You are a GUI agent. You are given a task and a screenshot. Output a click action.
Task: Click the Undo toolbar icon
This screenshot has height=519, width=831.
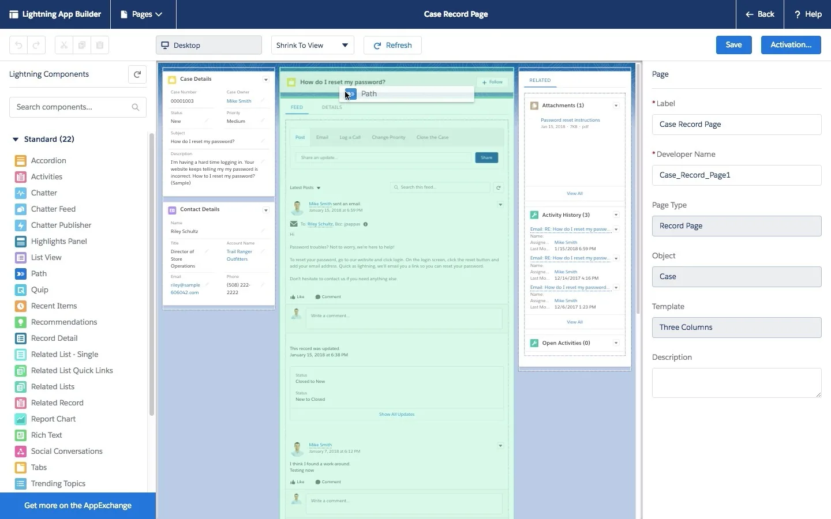(18, 45)
